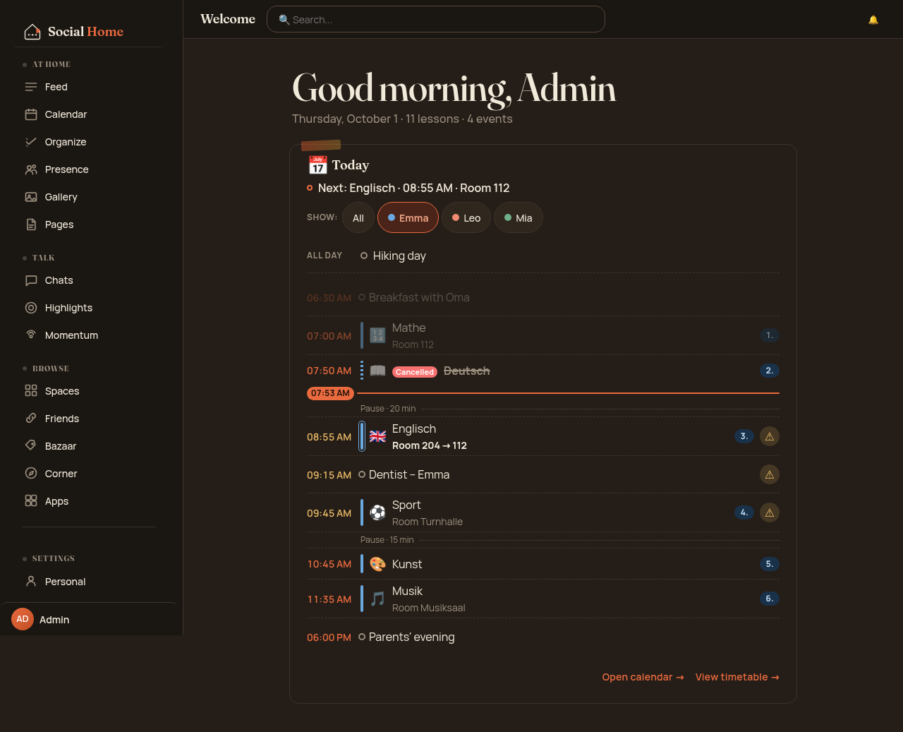Show All family members filter

click(358, 217)
